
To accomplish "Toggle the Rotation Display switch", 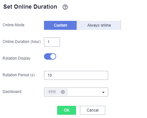I will click(x=50, y=56).
